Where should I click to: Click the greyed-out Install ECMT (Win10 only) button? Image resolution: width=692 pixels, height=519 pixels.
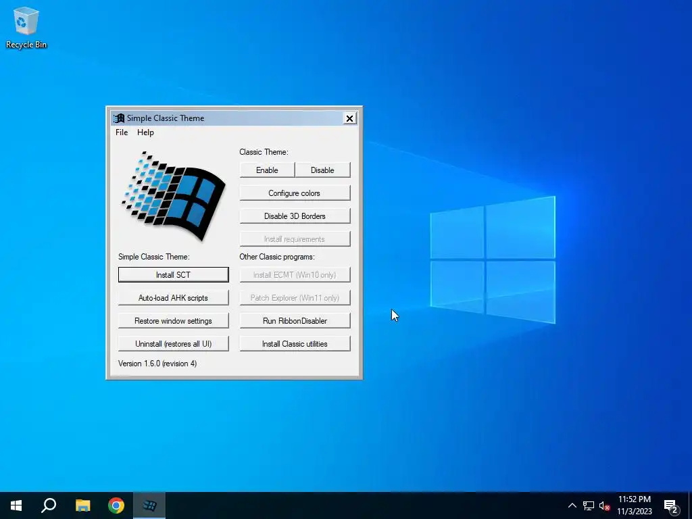[295, 274]
